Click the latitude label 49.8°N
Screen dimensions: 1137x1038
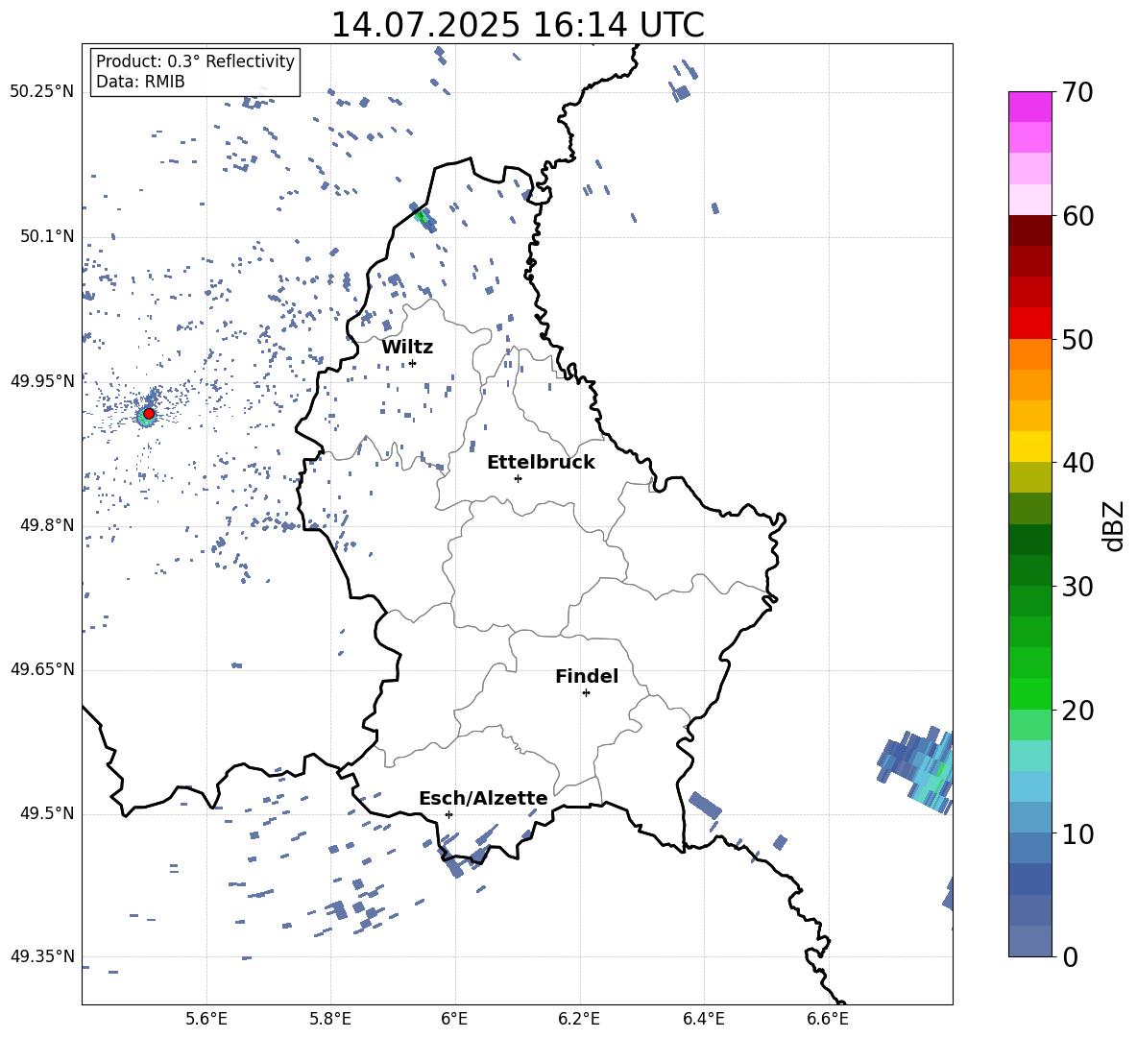click(47, 525)
